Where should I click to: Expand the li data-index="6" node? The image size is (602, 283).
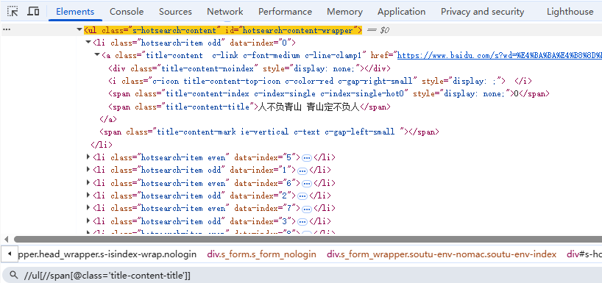click(x=88, y=183)
